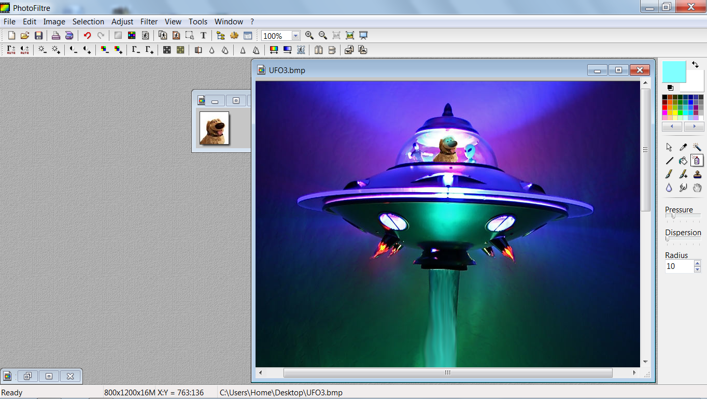
Task: Increase brightness with sun plus icon
Action: click(x=56, y=50)
